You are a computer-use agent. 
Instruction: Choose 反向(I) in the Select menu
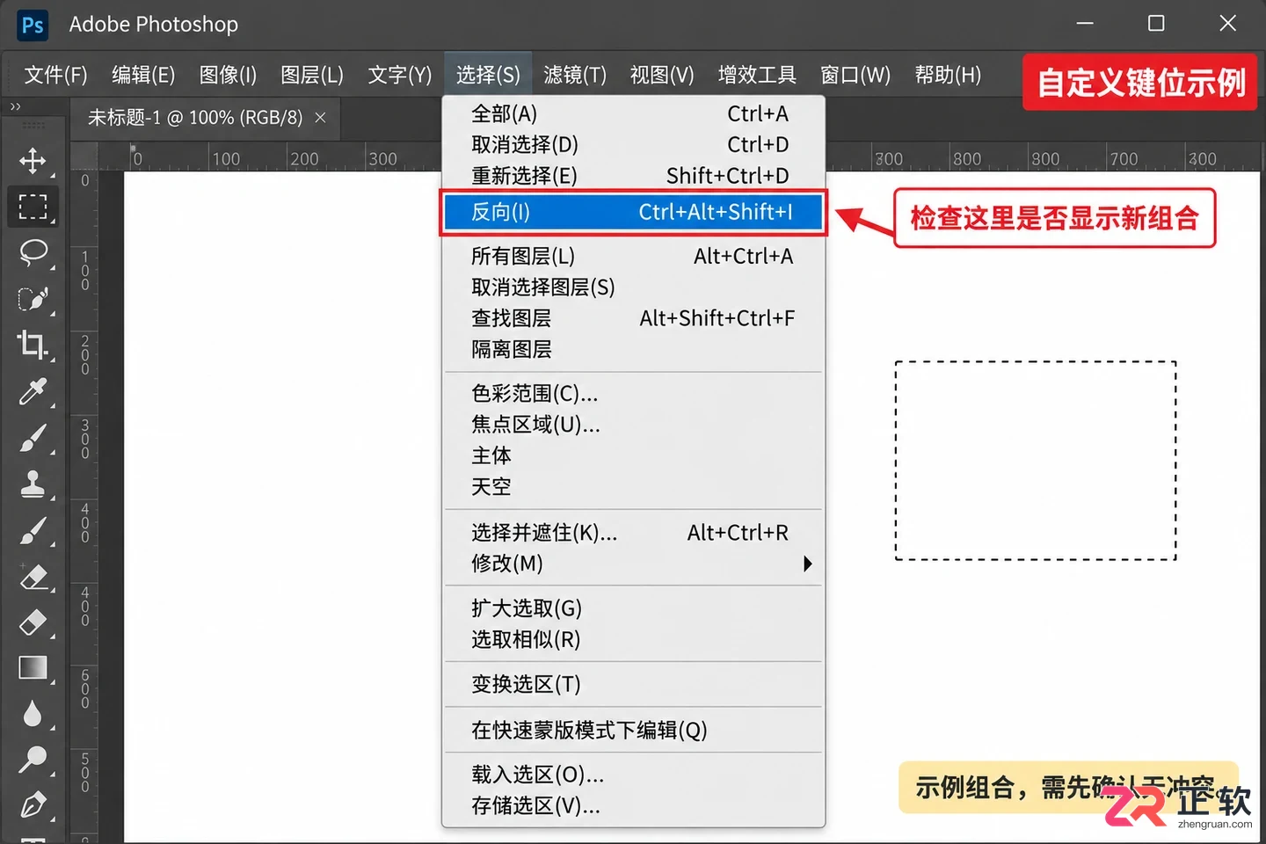633,212
